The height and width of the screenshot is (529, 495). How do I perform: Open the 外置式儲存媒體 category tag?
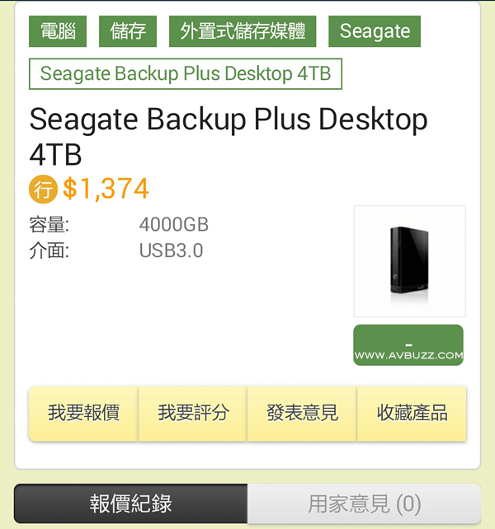click(243, 31)
